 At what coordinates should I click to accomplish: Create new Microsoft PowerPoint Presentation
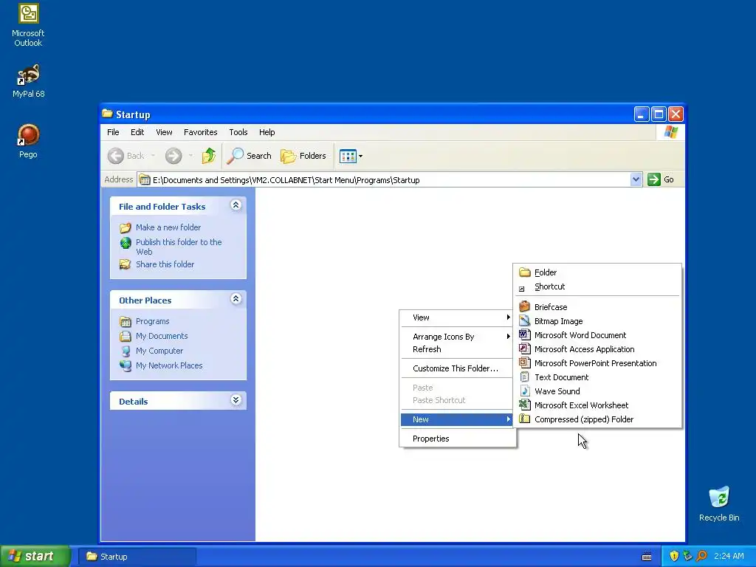click(598, 363)
